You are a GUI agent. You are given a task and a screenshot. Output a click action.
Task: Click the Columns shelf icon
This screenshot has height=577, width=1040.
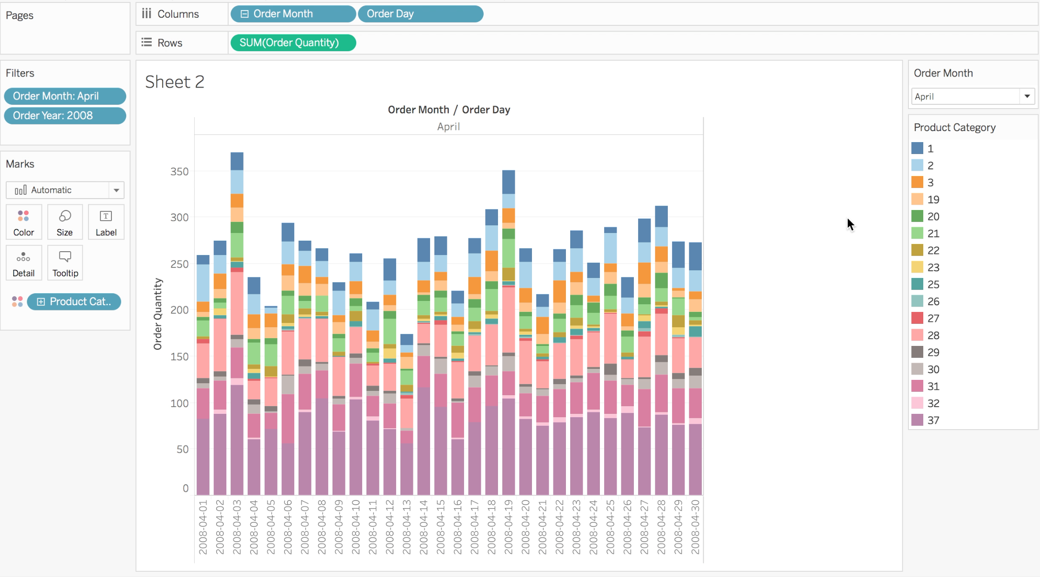click(x=146, y=13)
